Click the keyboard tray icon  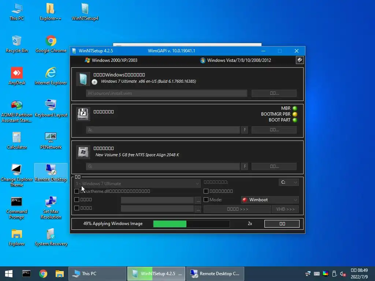click(317, 274)
